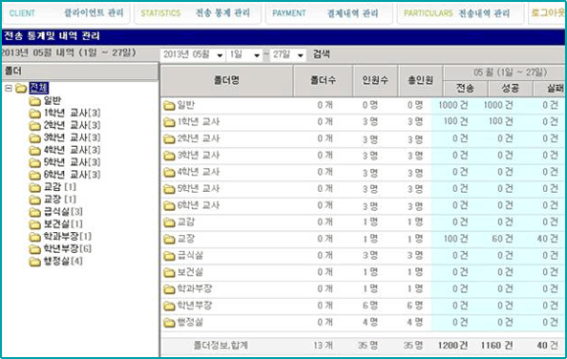Click 급식실[3] folder icon in tree
567x359 pixels.
point(34,212)
